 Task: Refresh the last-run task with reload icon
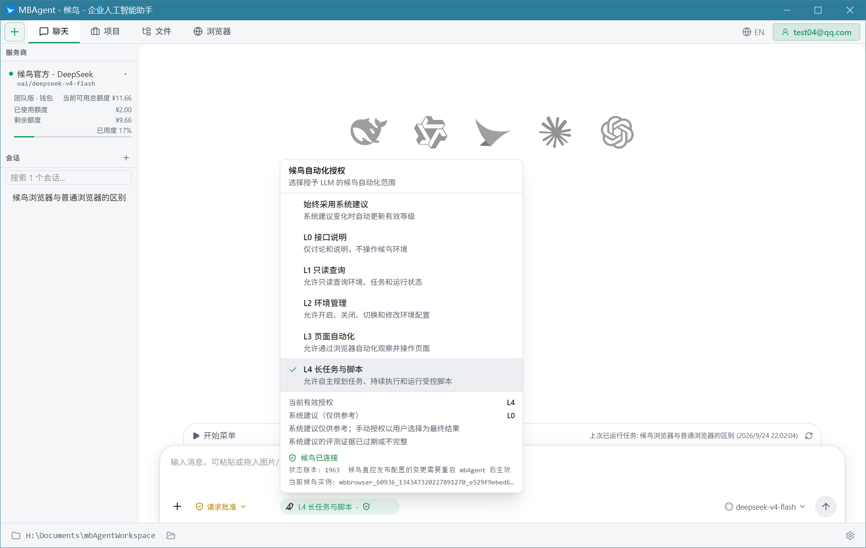(x=809, y=436)
